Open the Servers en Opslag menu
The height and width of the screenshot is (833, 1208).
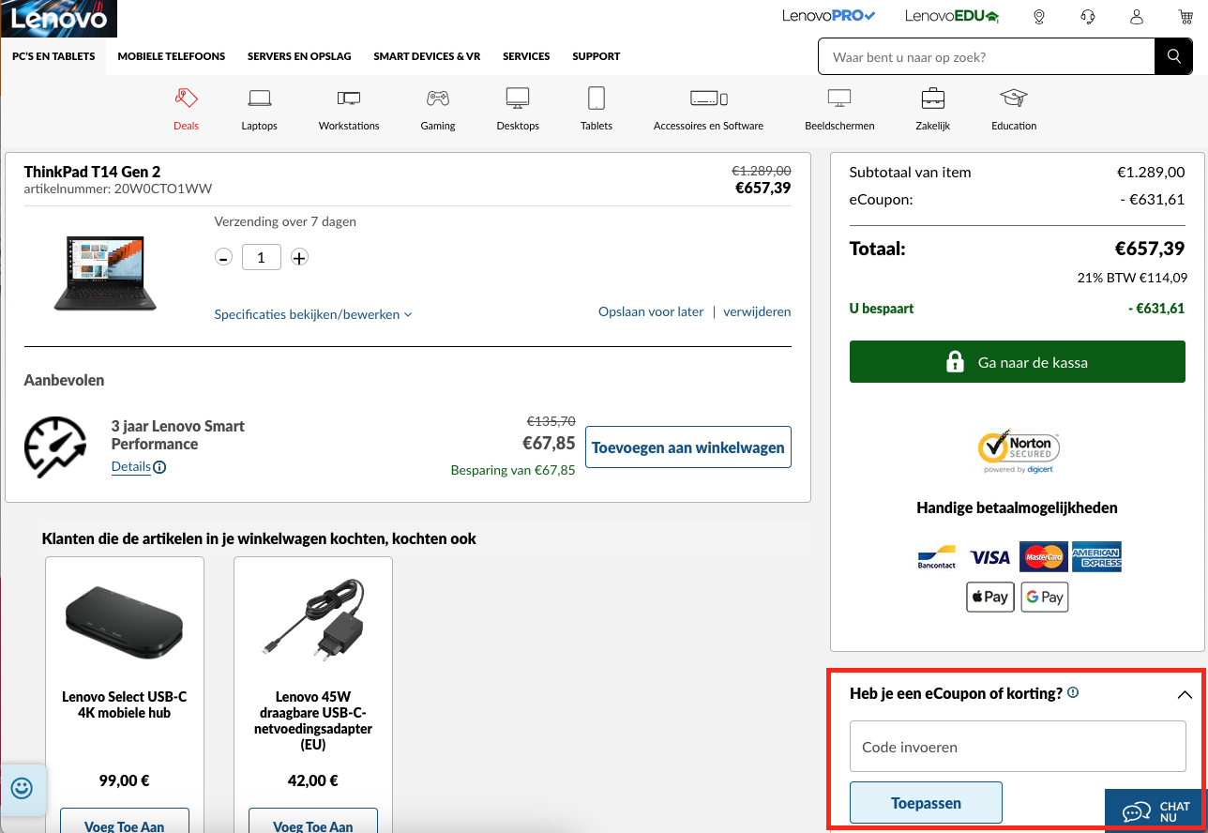(x=299, y=56)
